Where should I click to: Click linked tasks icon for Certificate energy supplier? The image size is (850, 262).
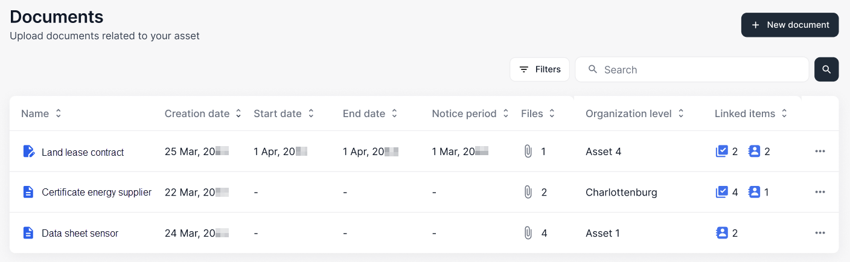coord(721,192)
